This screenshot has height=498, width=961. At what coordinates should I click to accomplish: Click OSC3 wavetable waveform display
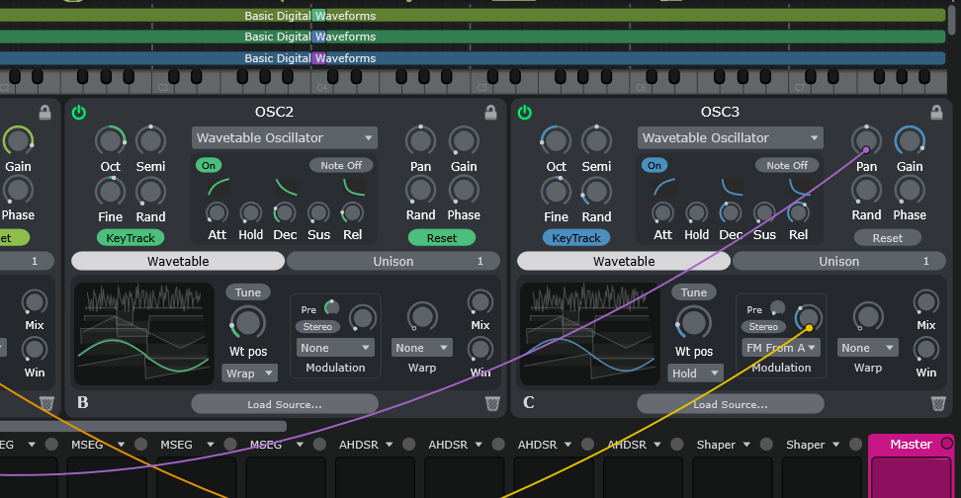point(589,334)
